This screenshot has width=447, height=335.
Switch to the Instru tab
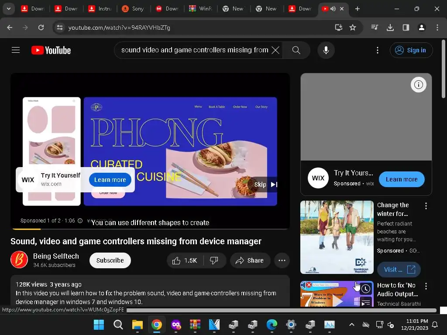100,9
